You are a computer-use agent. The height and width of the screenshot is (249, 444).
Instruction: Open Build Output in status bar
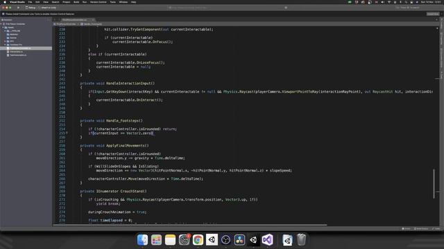pos(421,229)
